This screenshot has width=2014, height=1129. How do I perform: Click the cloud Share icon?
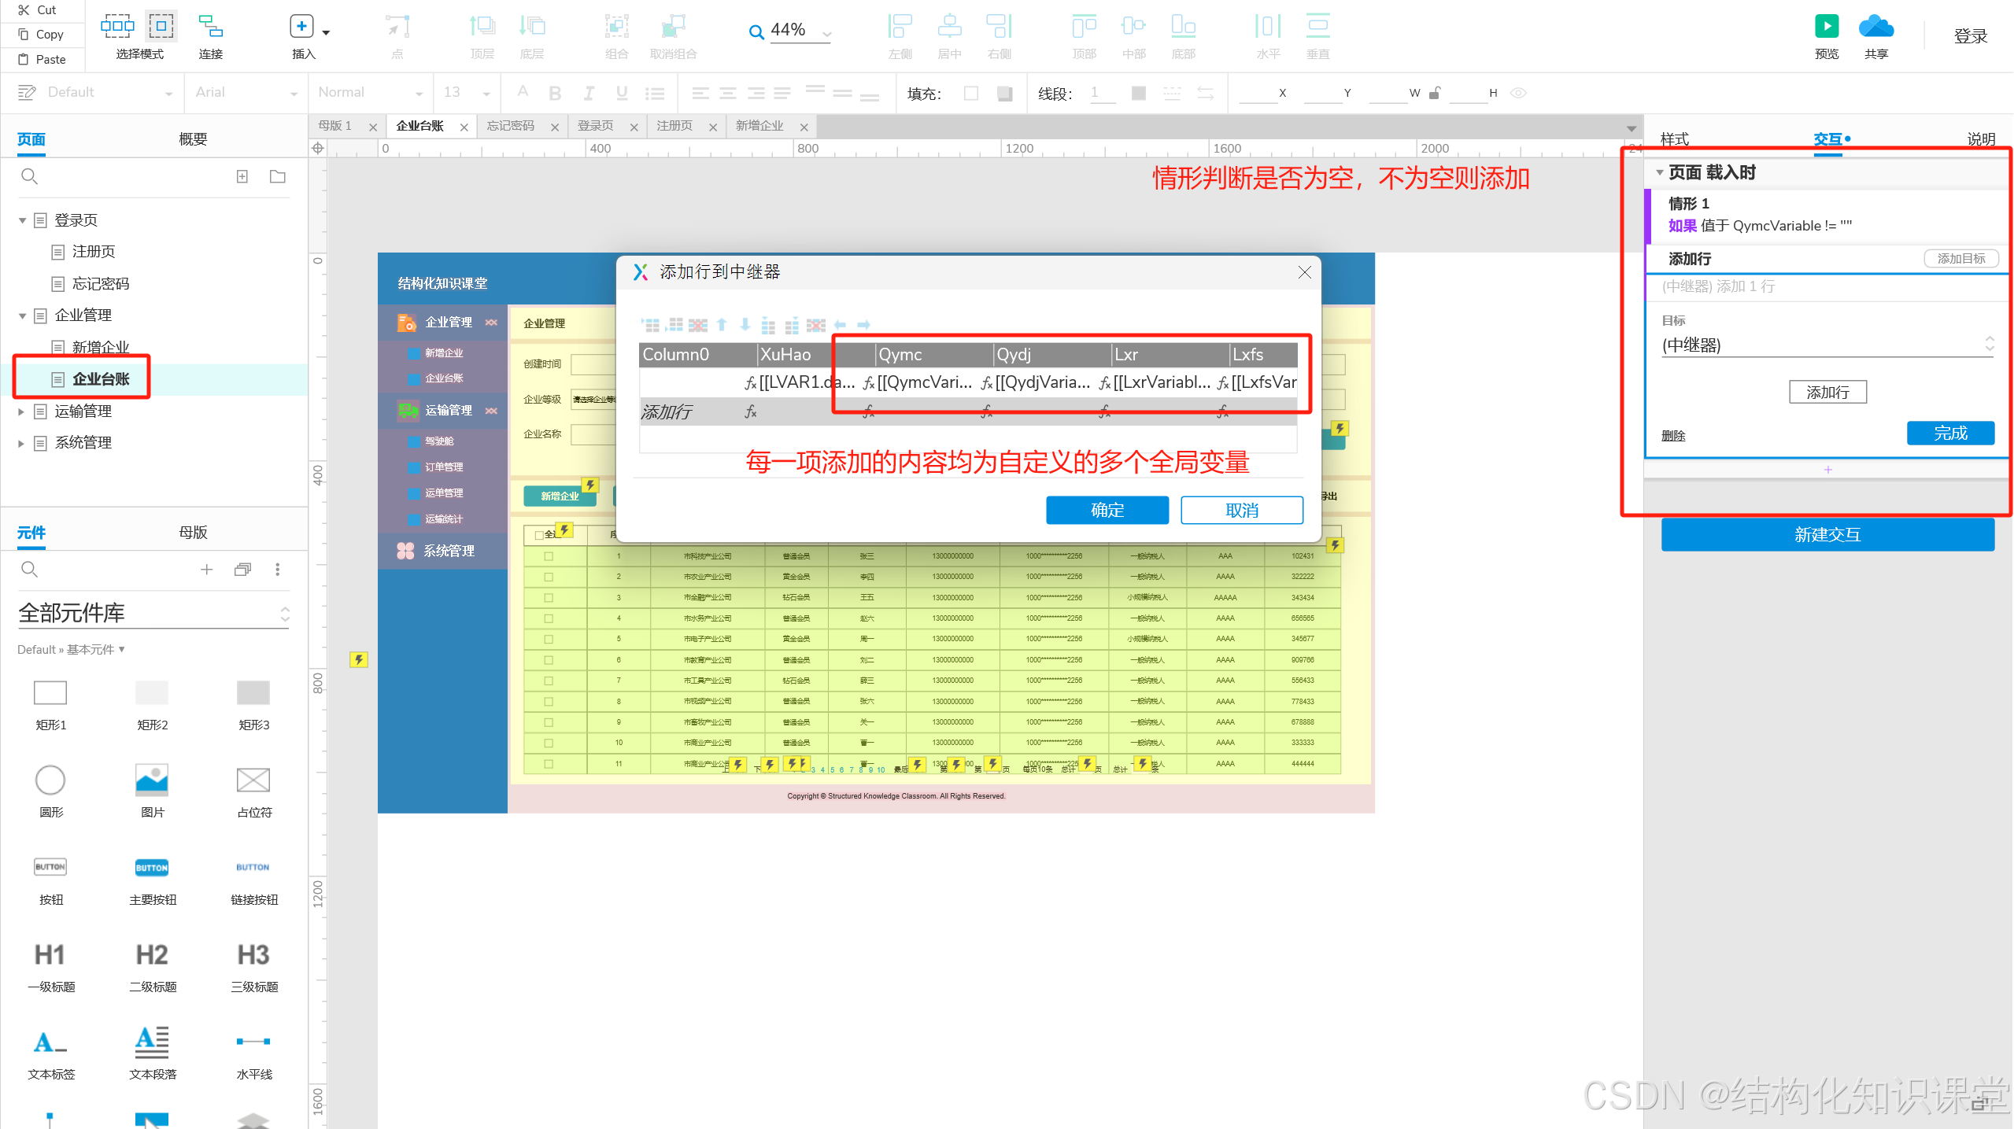coord(1875,28)
